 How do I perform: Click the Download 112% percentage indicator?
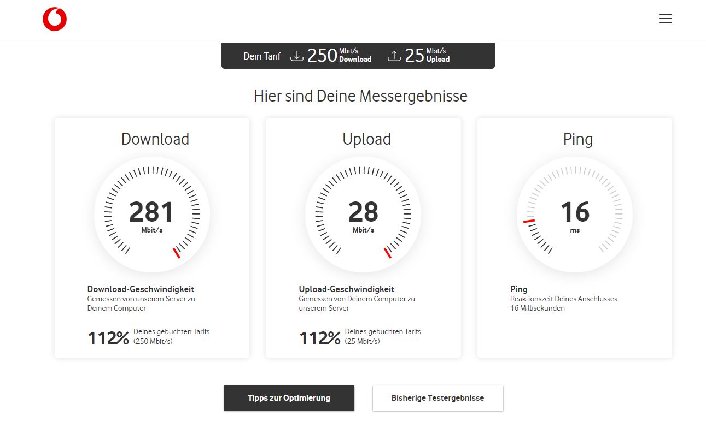[108, 338]
